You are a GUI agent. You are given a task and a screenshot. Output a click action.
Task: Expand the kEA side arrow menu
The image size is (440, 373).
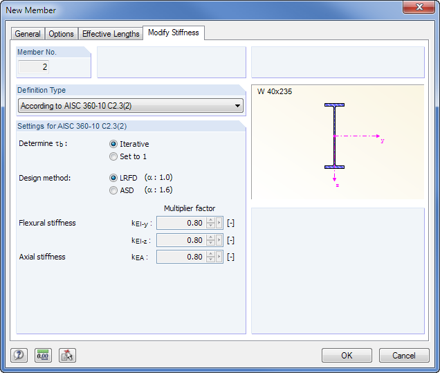(x=219, y=257)
